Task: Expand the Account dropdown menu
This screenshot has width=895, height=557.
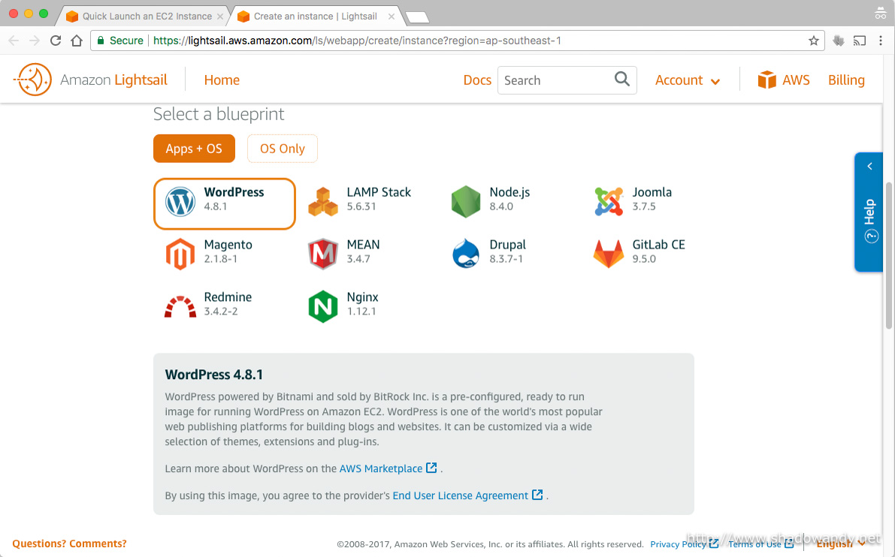Action: click(x=688, y=80)
